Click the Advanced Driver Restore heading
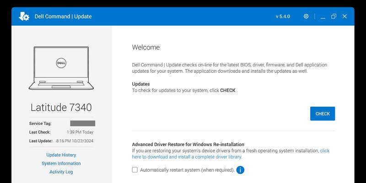This screenshot has width=366, height=183. tap(188, 144)
